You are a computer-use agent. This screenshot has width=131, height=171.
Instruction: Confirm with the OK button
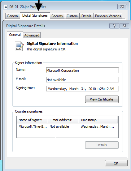[x=116, y=163]
